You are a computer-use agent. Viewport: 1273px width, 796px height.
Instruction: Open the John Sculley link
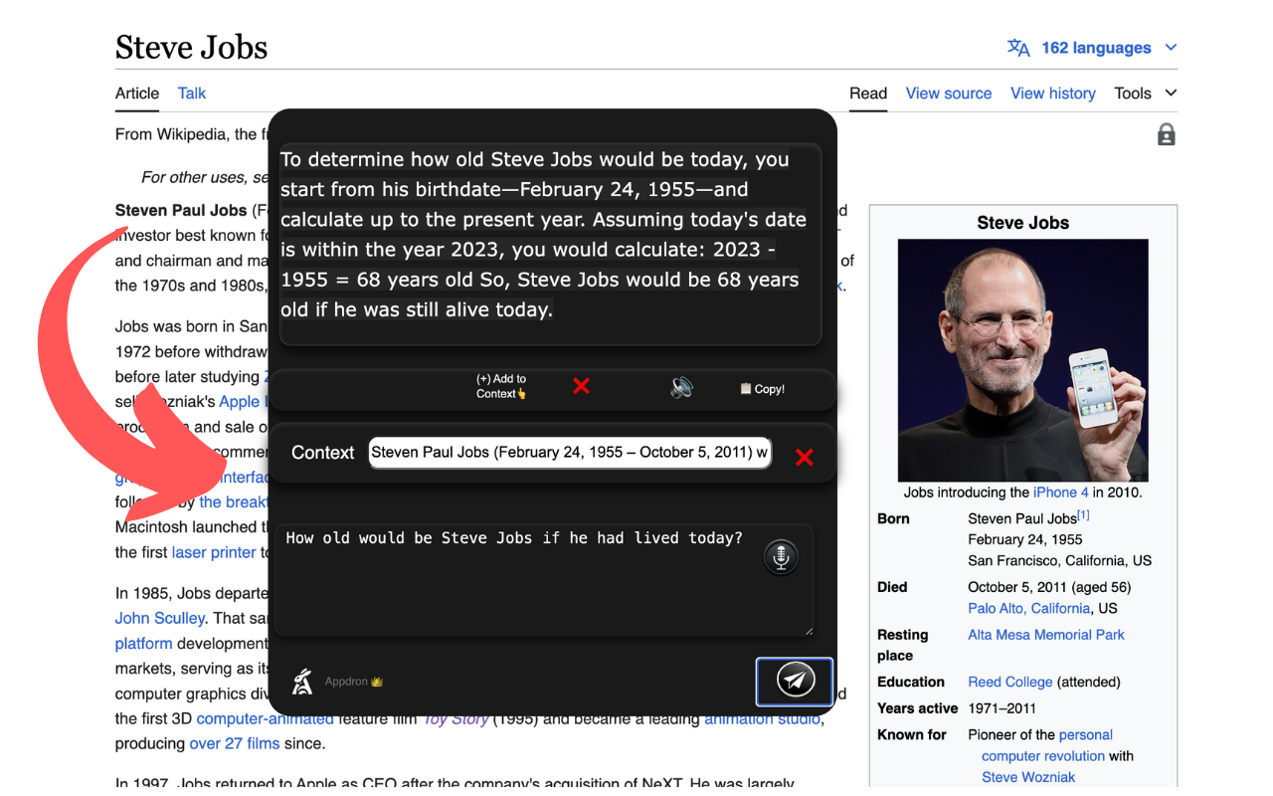tap(160, 618)
